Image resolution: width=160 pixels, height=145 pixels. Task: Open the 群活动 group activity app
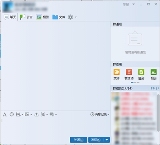point(129,75)
